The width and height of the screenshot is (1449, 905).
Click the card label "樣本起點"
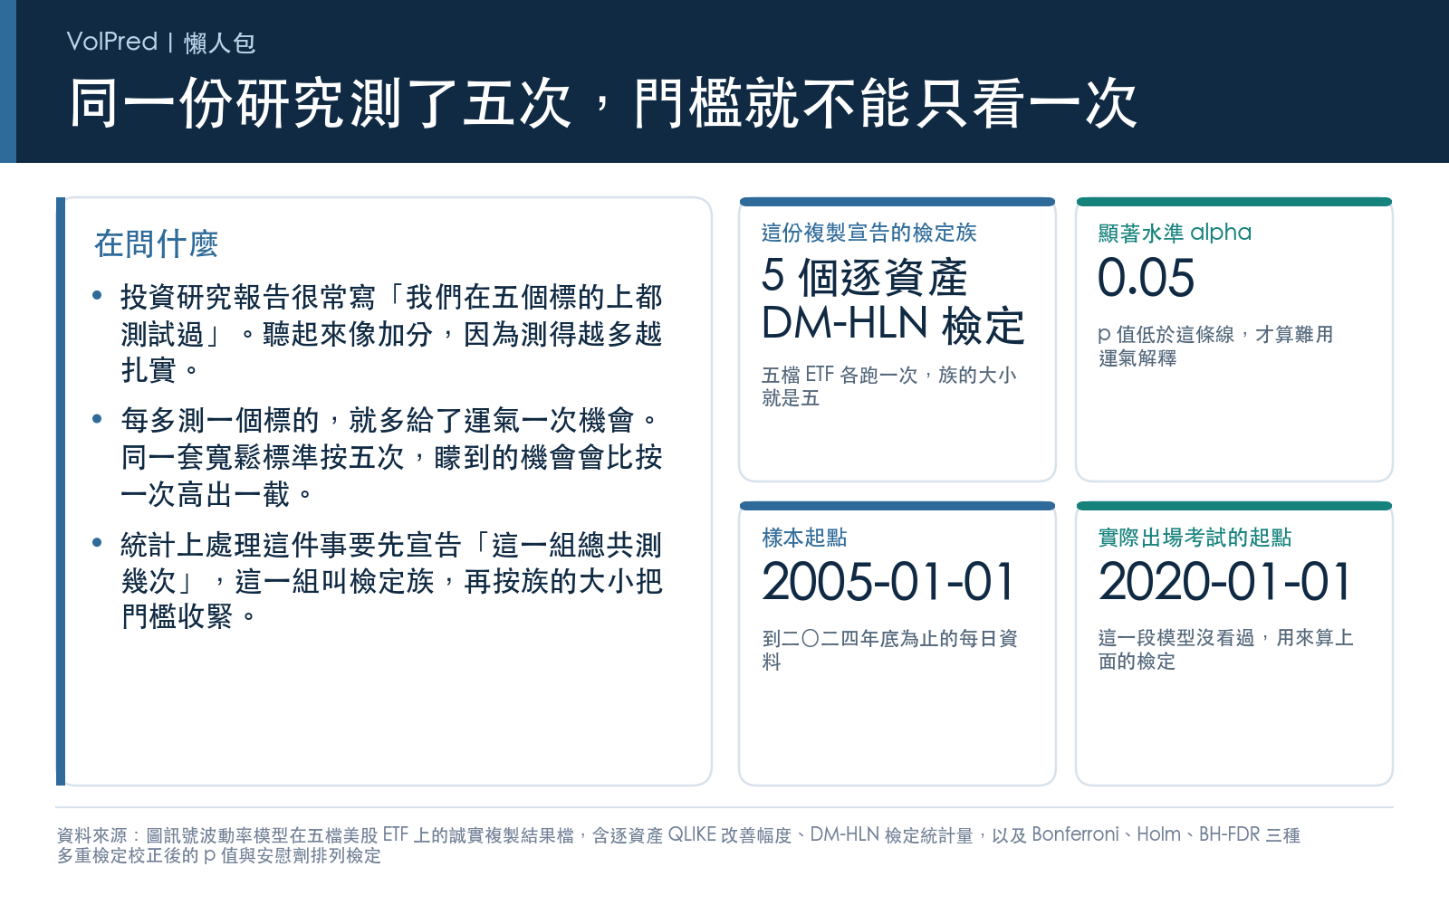[x=804, y=538]
